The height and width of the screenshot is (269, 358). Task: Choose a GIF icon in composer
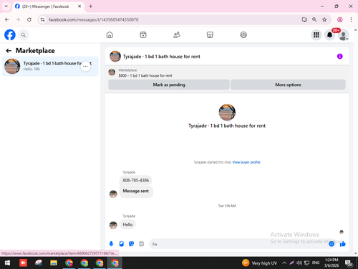141,244
